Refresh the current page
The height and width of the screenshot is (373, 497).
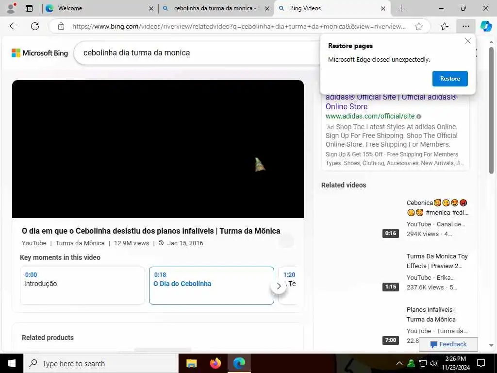(x=35, y=26)
